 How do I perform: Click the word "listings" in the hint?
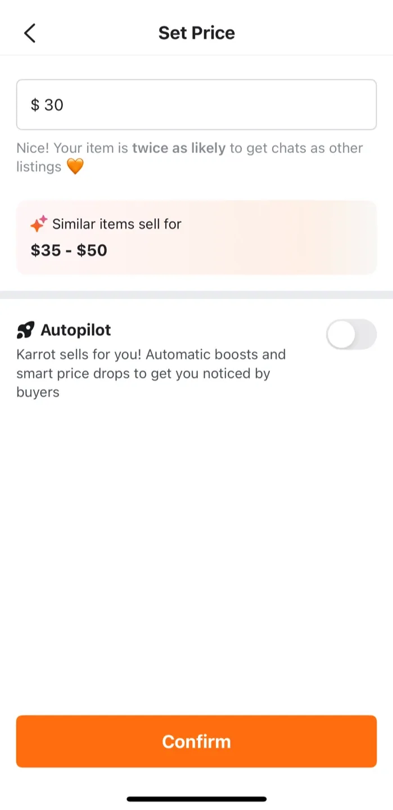point(39,167)
